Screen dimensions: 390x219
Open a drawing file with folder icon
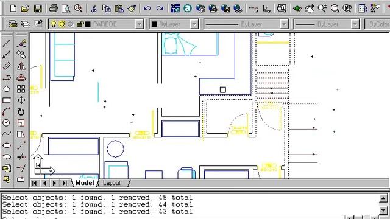point(26,9)
